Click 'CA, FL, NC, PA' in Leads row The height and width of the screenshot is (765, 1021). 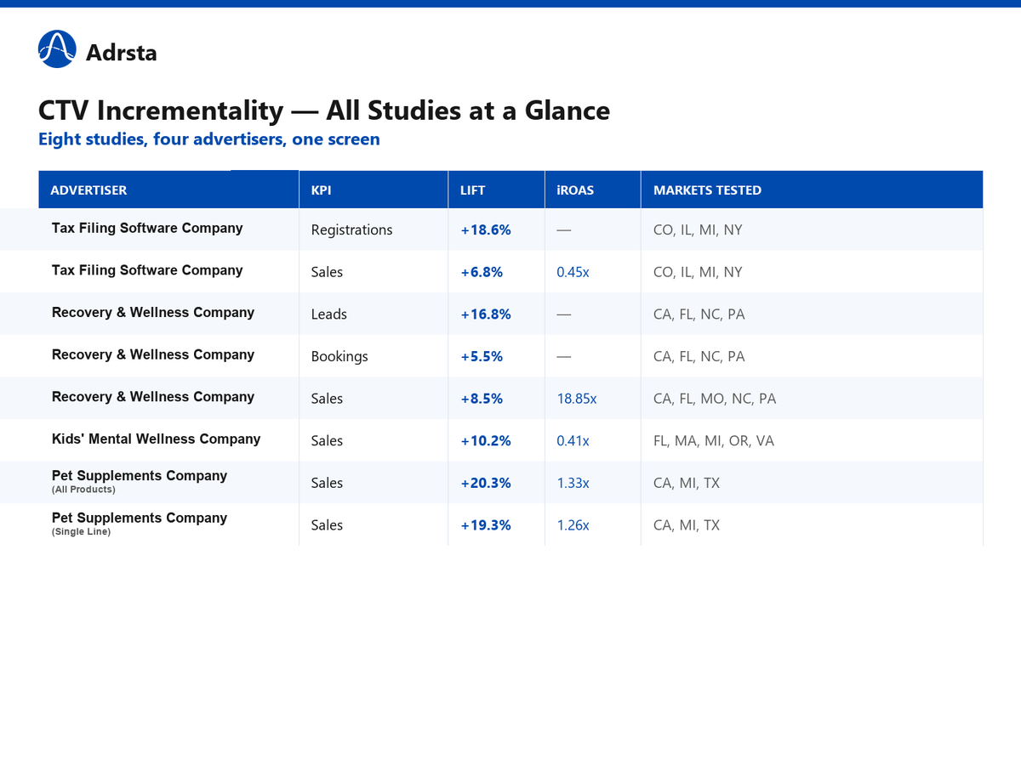coord(699,314)
